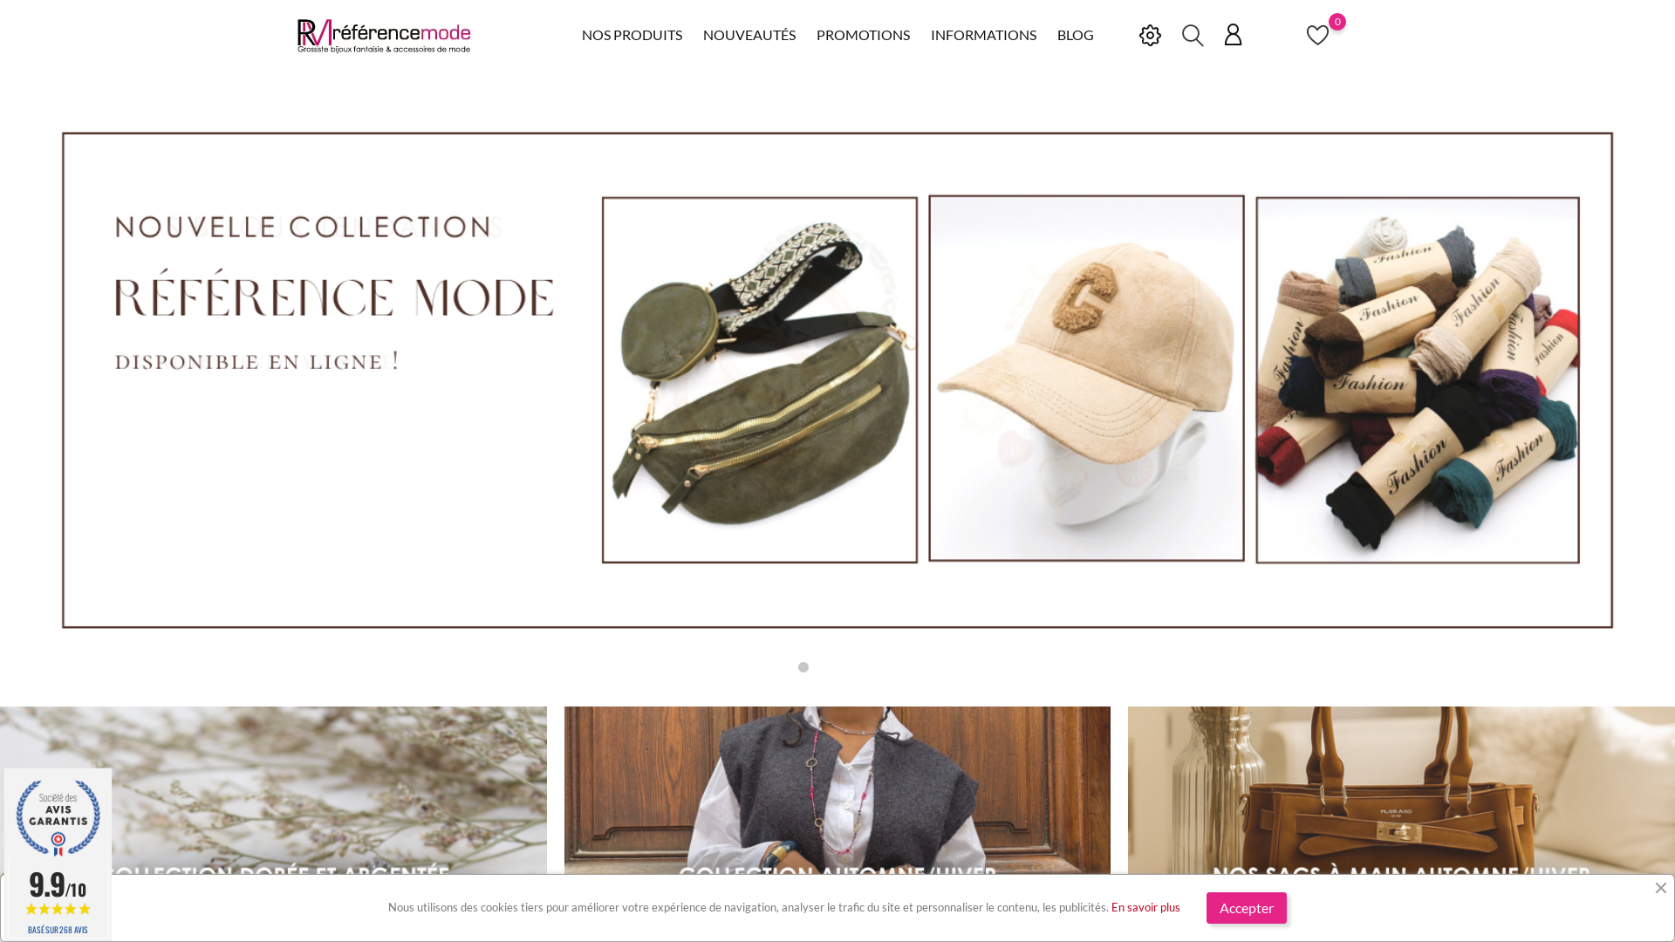Open the user account icon
The height and width of the screenshot is (942, 1675).
(x=1233, y=35)
